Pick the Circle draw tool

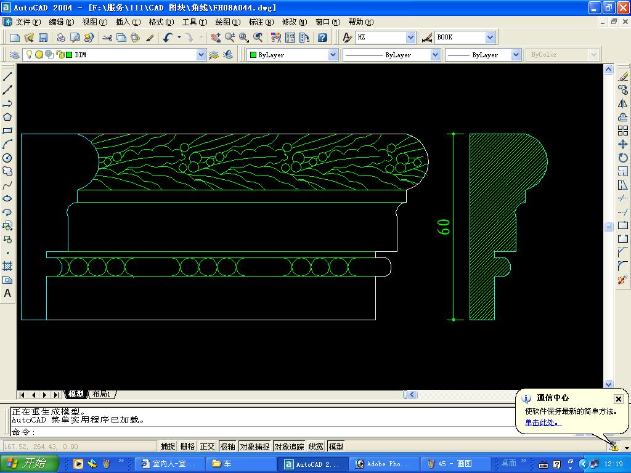coord(7,158)
